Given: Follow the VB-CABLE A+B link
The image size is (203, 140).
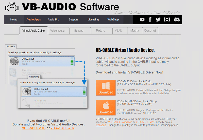Looking at the screenshot, I should pos(34,128).
